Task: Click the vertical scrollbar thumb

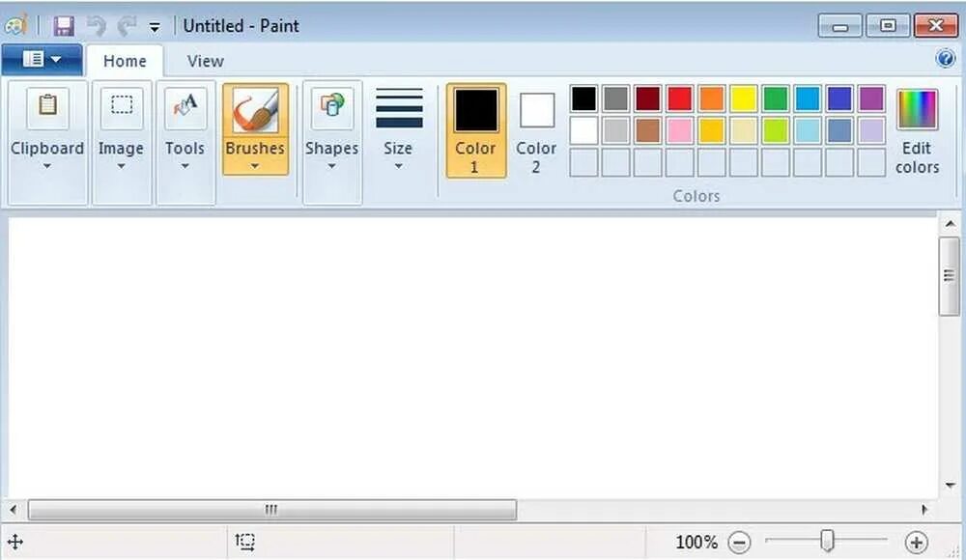Action: pyautogui.click(x=950, y=276)
